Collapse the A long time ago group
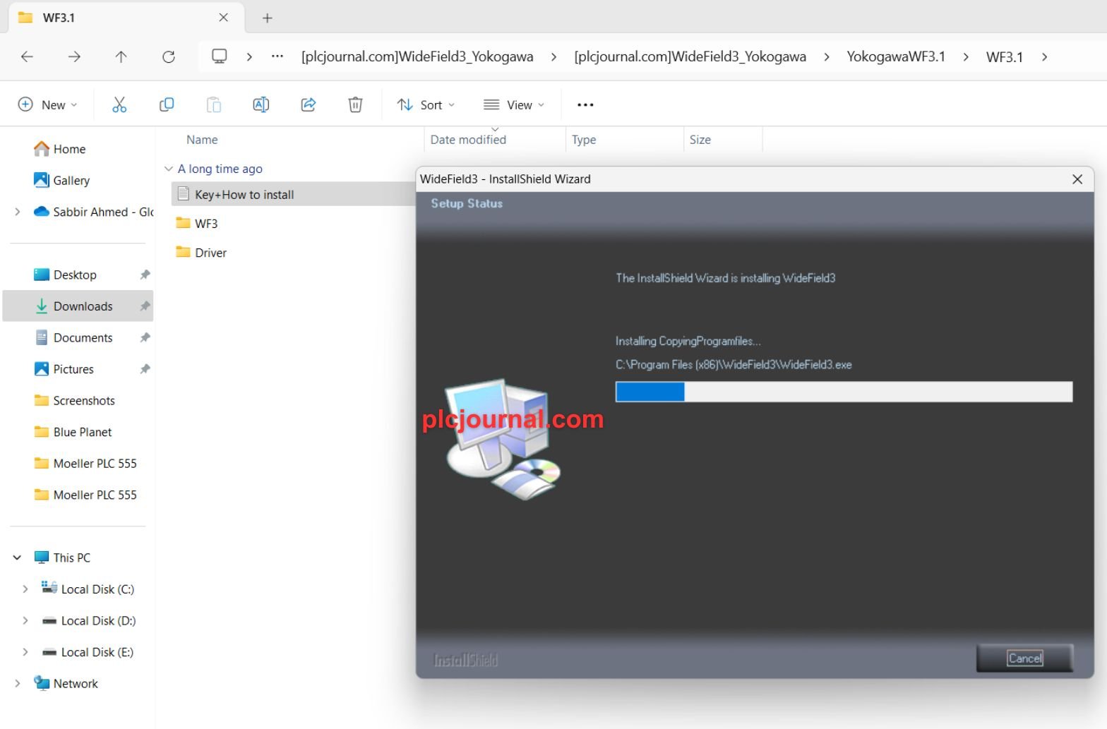Image resolution: width=1107 pixels, height=729 pixels. click(168, 169)
